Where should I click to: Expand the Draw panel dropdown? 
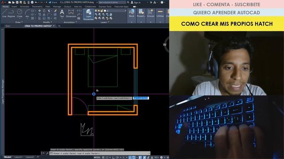[x=19, y=22]
